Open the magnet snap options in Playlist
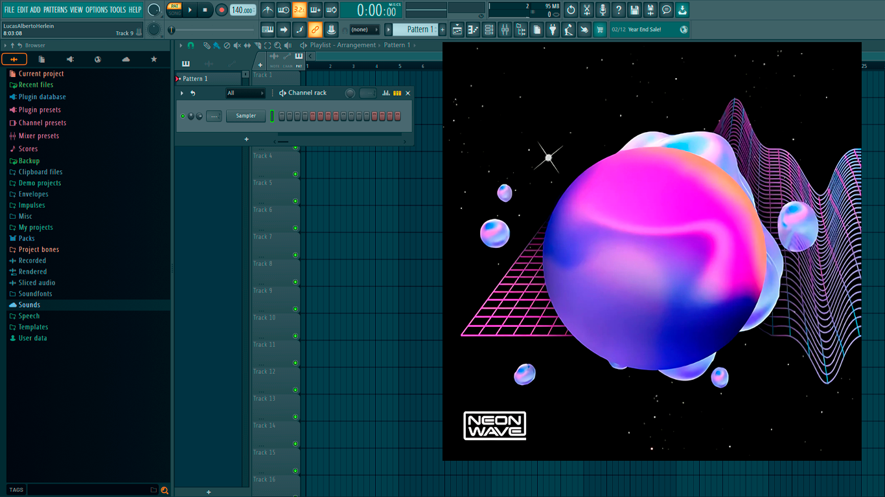This screenshot has width=885, height=497. (x=190, y=45)
